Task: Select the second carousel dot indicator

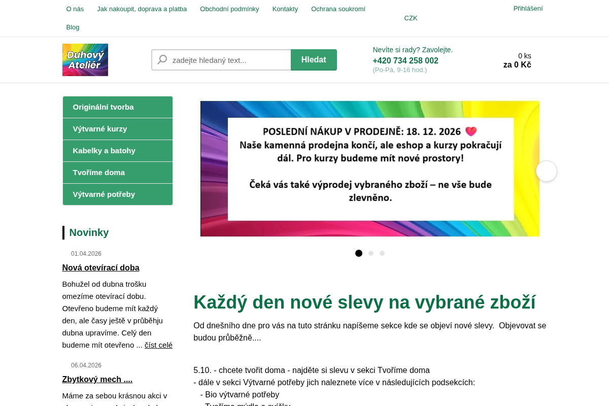Action: (x=371, y=253)
